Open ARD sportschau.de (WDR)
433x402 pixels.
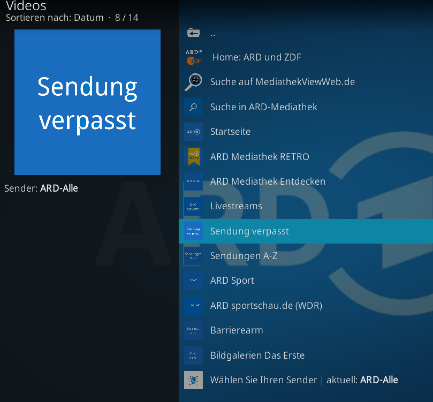[x=306, y=306]
